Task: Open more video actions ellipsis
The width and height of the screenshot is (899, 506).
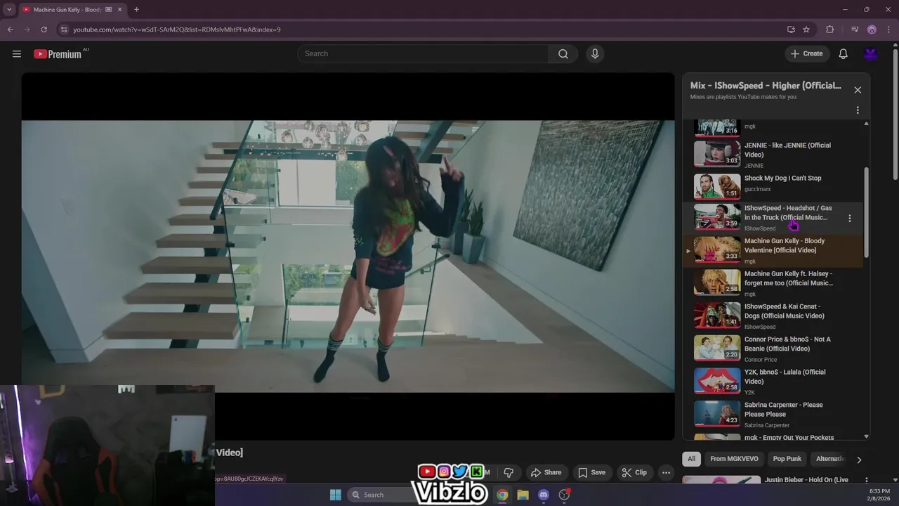Action: tap(666, 472)
